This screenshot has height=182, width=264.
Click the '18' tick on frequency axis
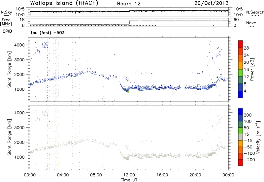coord(22,20)
